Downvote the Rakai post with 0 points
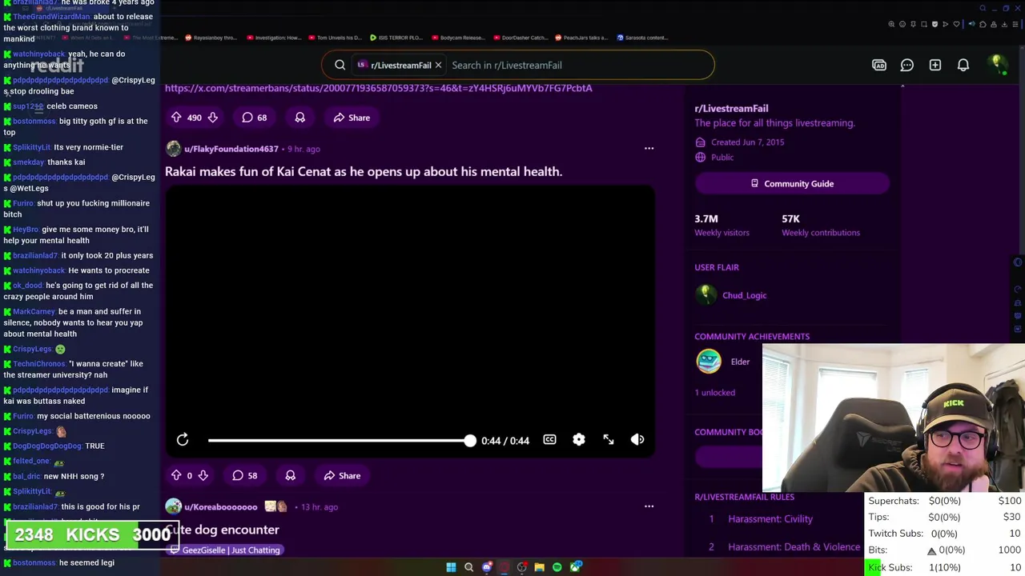This screenshot has height=576, width=1025. click(203, 475)
